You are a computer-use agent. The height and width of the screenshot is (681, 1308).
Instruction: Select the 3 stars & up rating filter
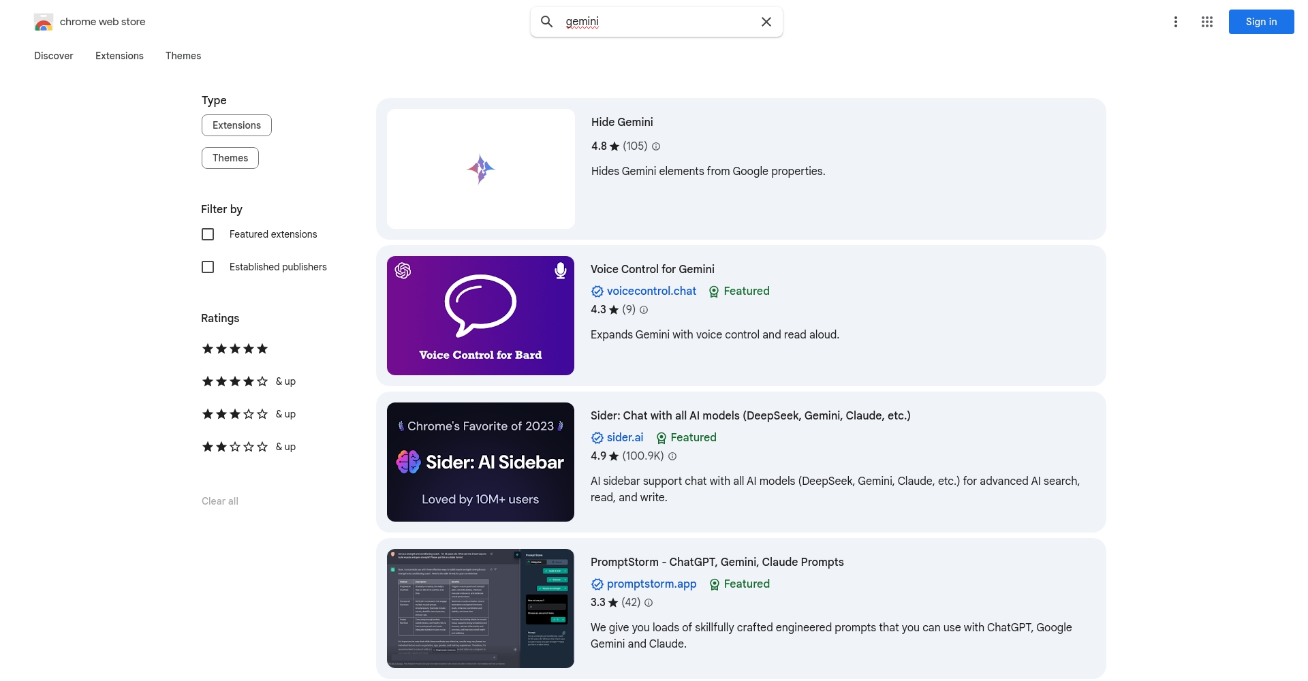pos(249,414)
